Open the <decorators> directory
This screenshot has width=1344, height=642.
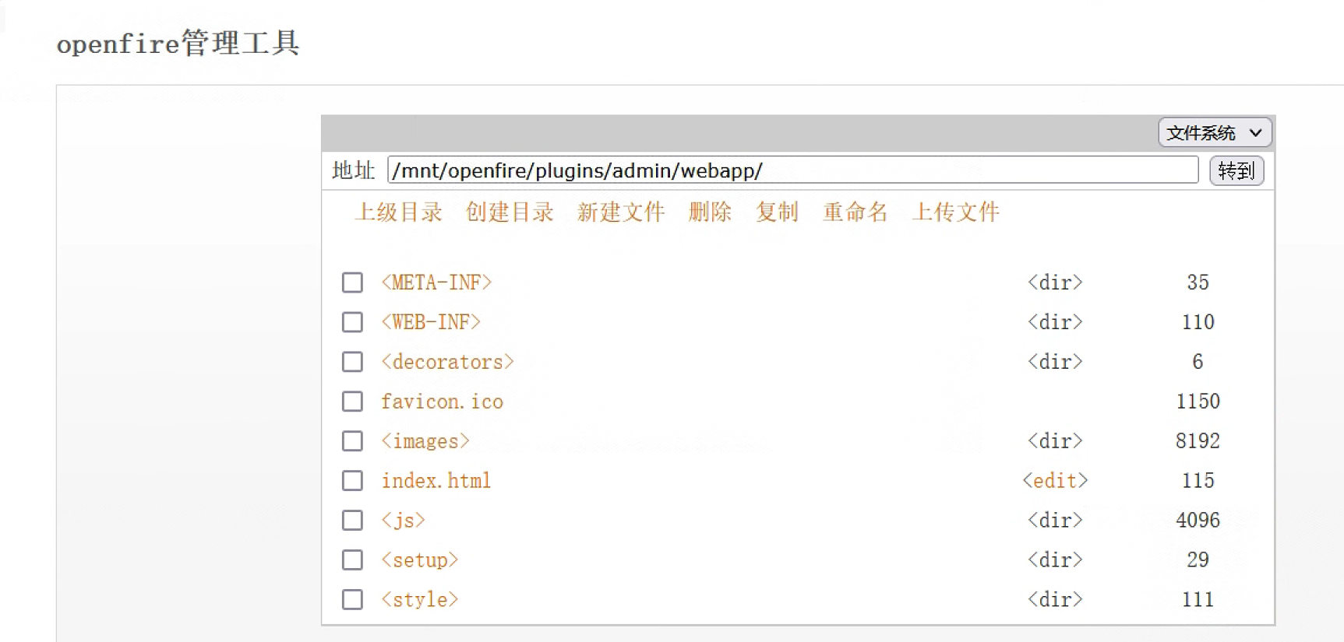click(448, 362)
